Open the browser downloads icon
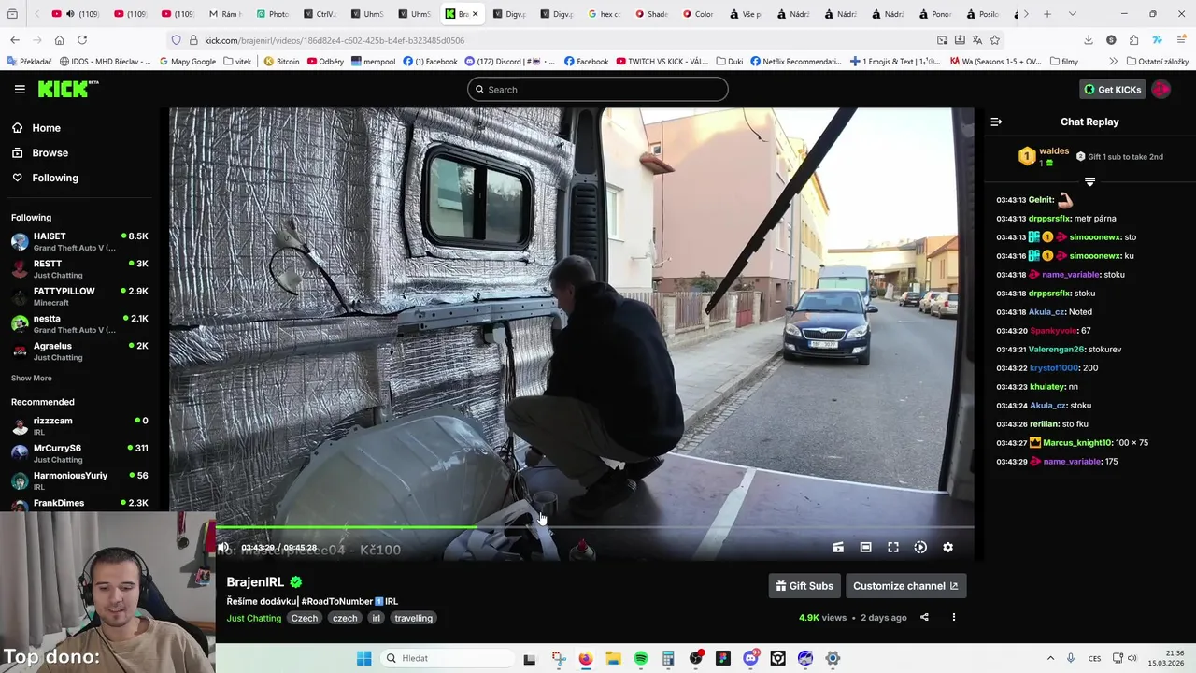This screenshot has height=673, width=1196. 1089,40
